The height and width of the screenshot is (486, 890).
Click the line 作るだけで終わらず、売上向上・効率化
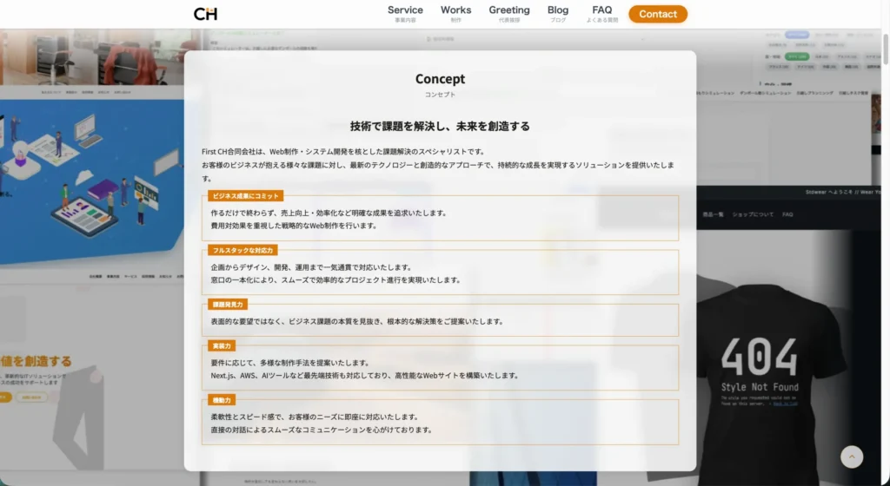coord(329,213)
